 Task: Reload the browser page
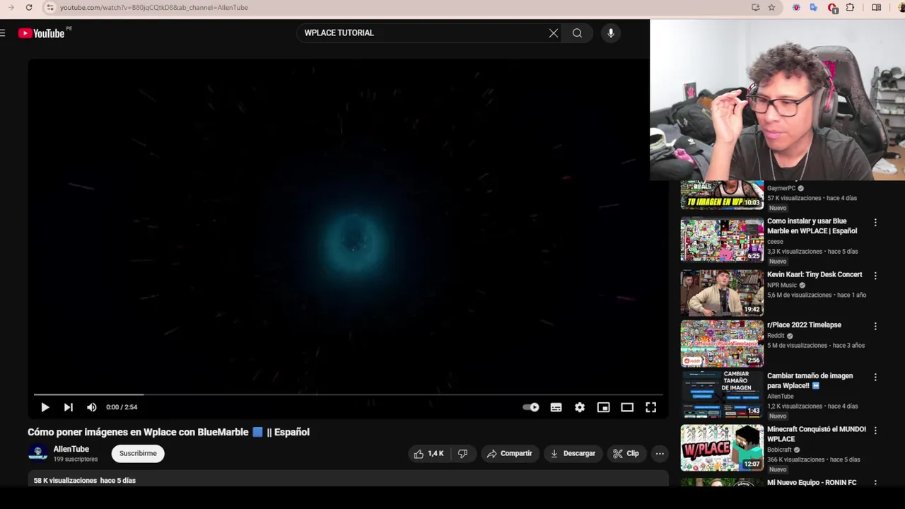click(28, 8)
